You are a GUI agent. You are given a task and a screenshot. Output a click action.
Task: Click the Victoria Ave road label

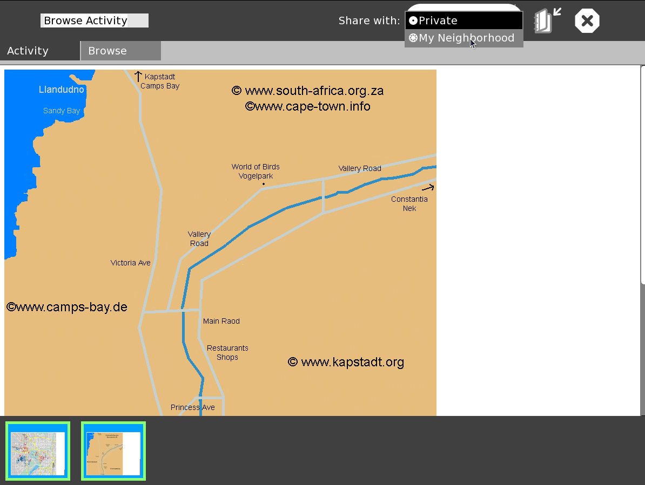click(x=130, y=263)
